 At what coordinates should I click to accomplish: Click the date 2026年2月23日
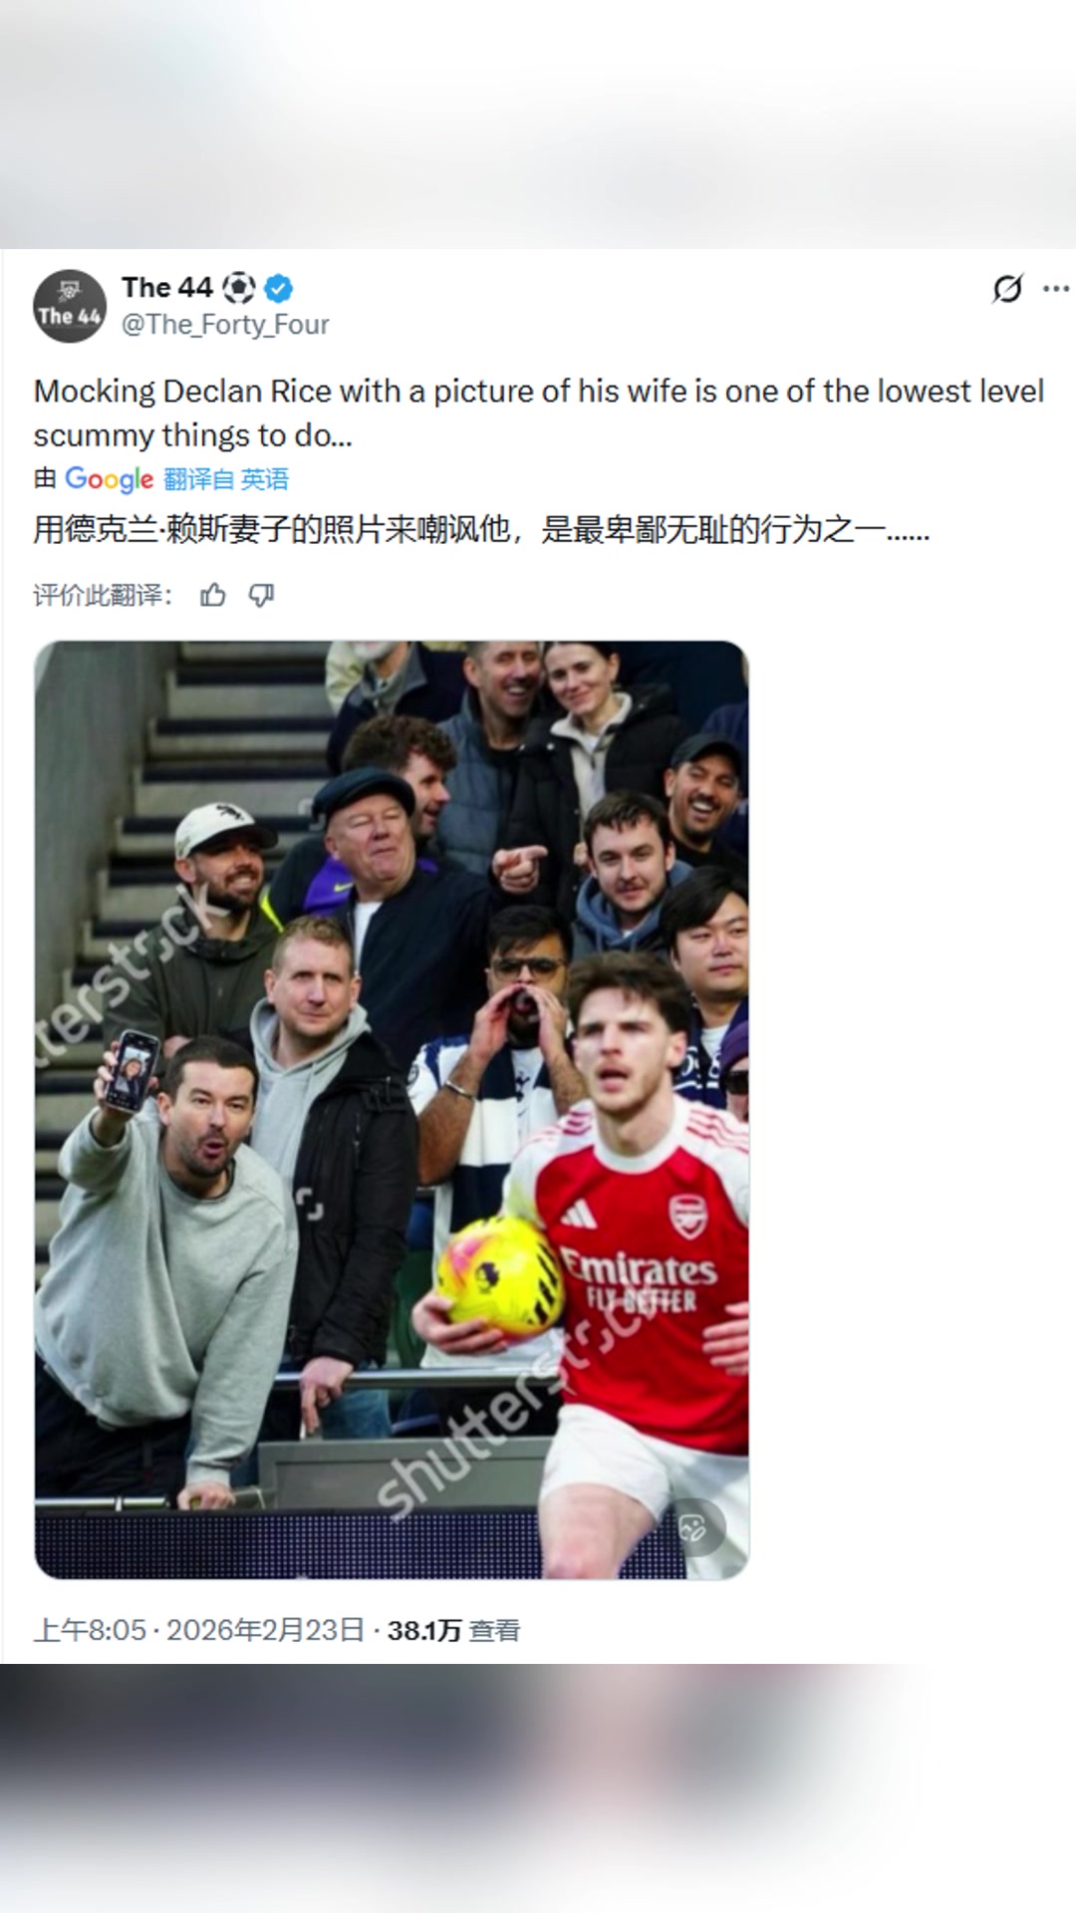tap(266, 1630)
